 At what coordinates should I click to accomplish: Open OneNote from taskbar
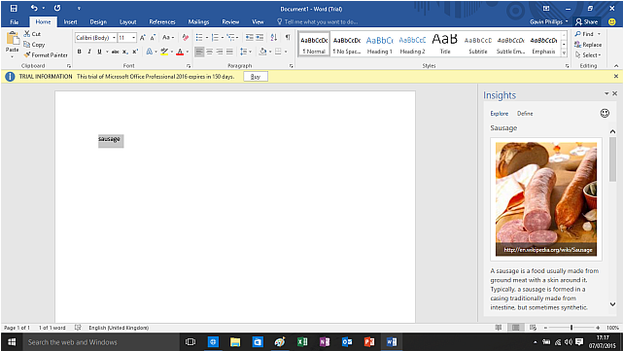tap(325, 342)
